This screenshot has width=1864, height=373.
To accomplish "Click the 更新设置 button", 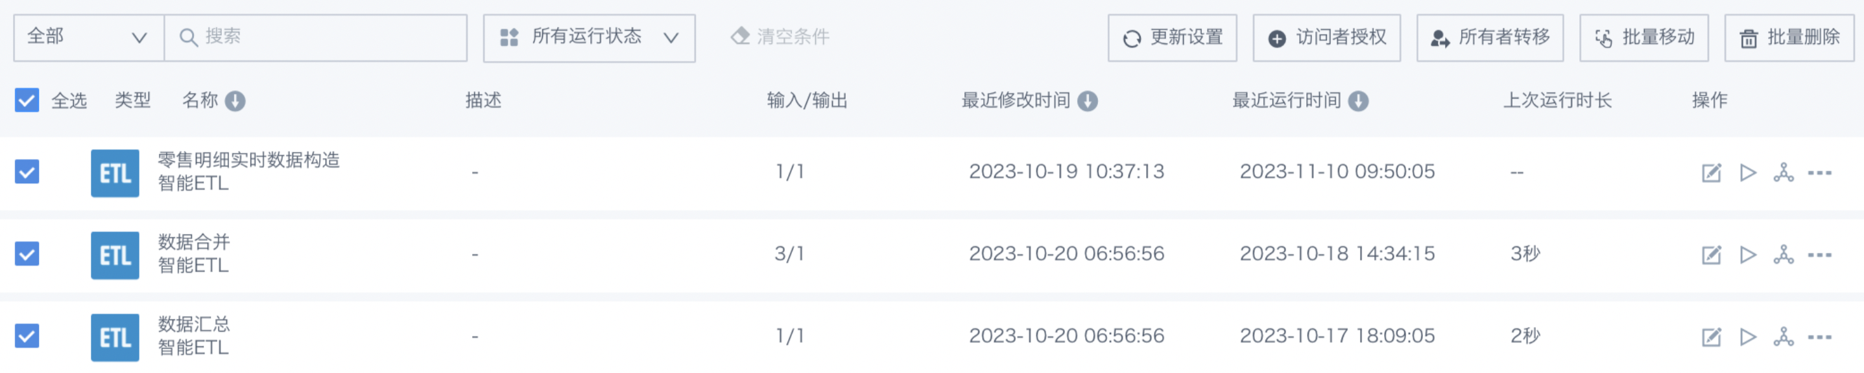I will tap(1172, 38).
